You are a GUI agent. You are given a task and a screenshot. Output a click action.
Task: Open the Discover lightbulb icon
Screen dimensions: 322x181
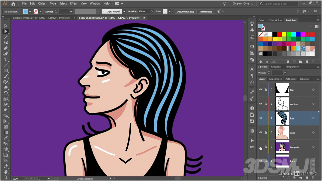click(225, 4)
